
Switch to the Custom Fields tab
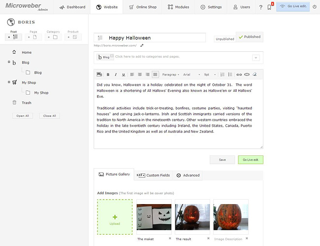(x=153, y=176)
